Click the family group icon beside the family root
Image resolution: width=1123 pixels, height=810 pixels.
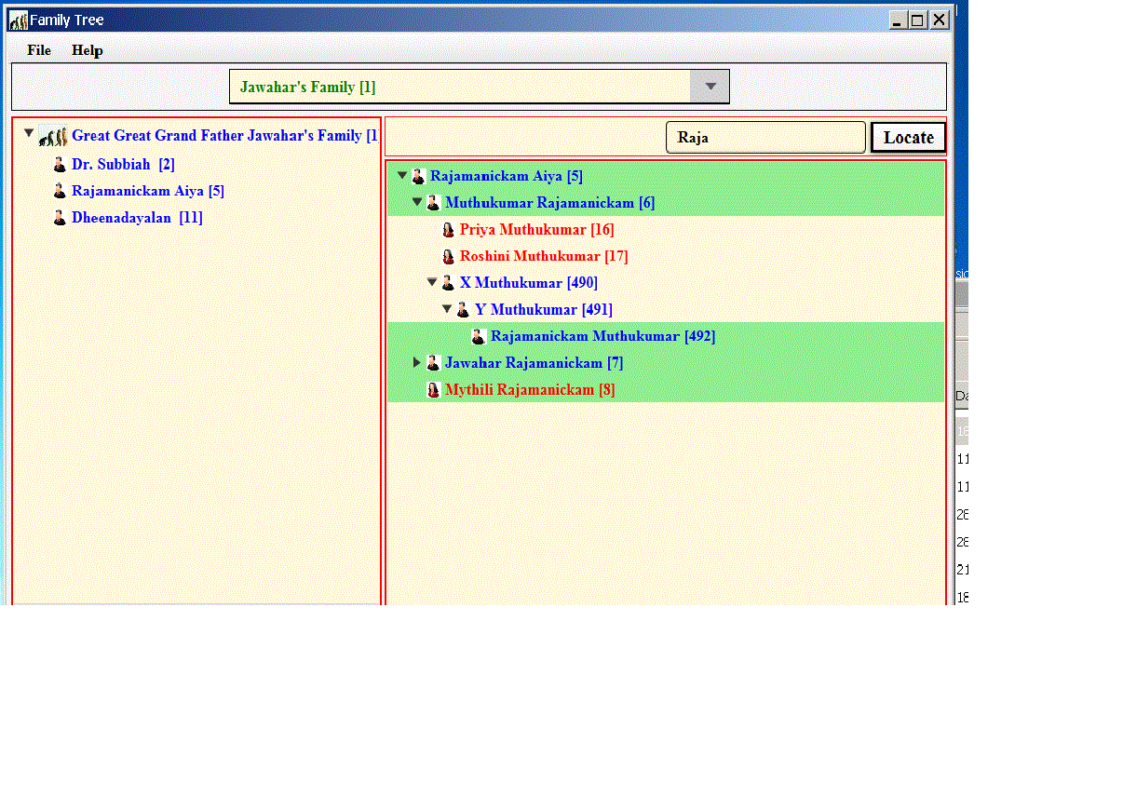pos(53,135)
